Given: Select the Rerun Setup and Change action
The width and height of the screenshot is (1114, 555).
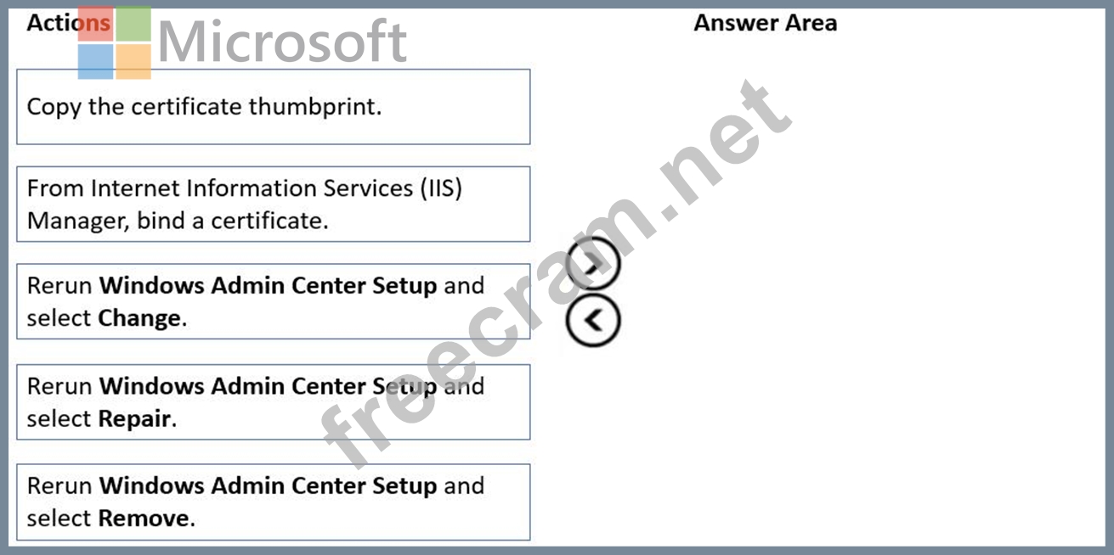Looking at the screenshot, I should (x=273, y=301).
